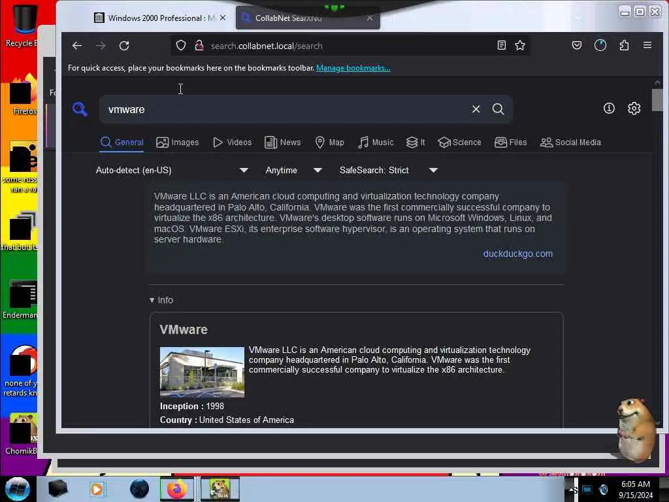
Task: Open the SearXNG about info icon
Action: tap(609, 109)
